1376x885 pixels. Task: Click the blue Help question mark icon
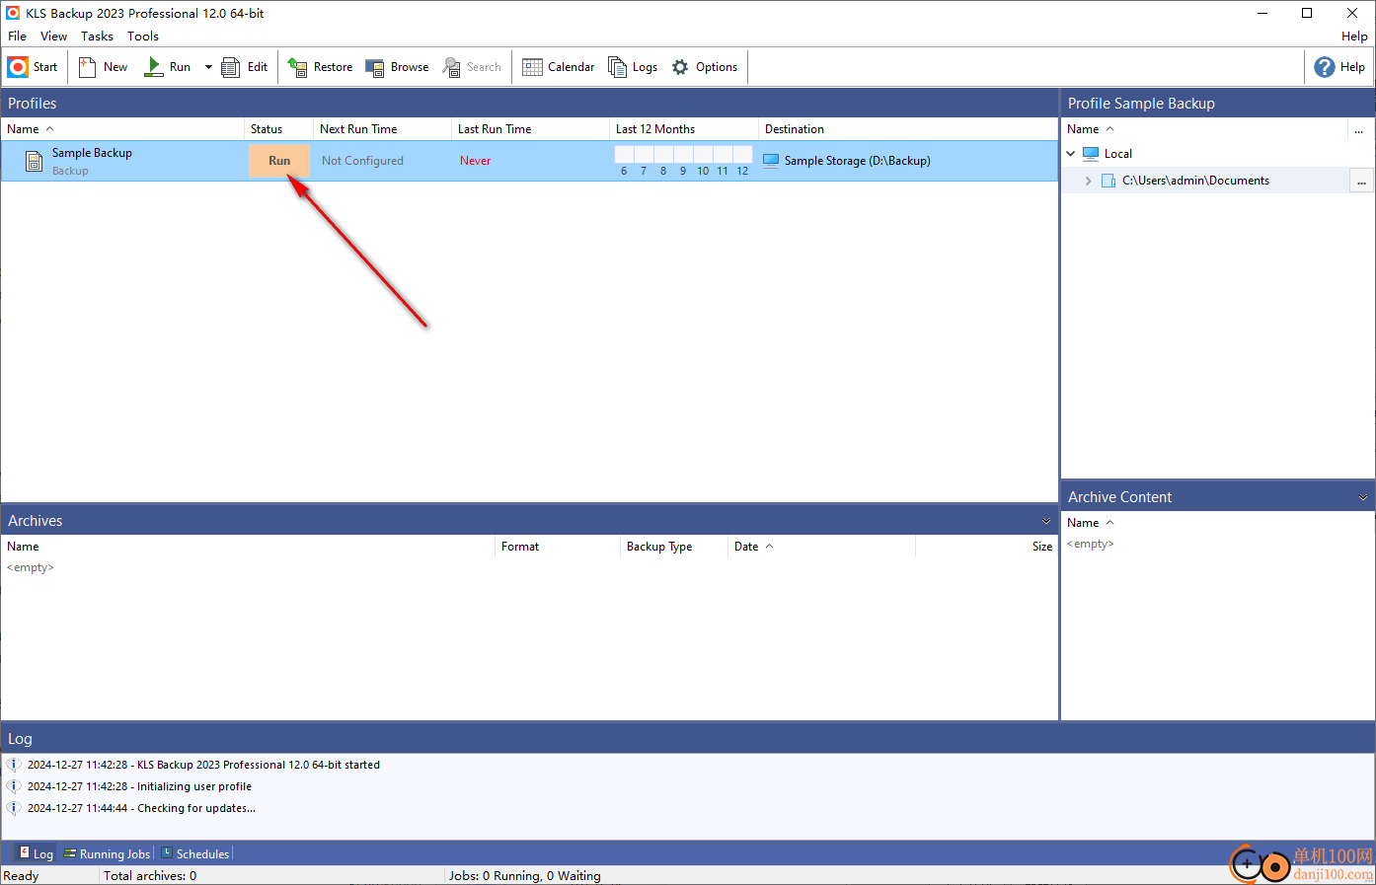pyautogui.click(x=1325, y=67)
